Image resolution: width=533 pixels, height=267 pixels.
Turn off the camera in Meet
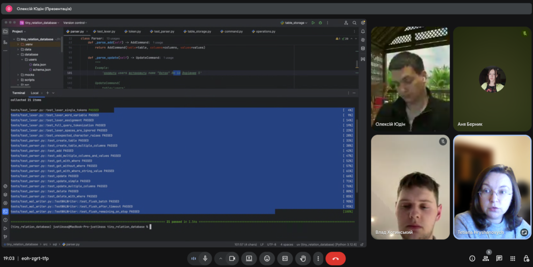coord(232,258)
